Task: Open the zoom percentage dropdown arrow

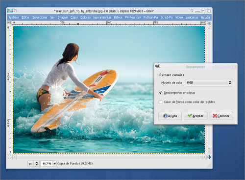Action: pyautogui.click(x=54, y=163)
